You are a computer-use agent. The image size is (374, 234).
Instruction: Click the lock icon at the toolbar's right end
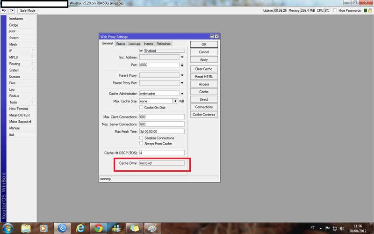point(370,10)
